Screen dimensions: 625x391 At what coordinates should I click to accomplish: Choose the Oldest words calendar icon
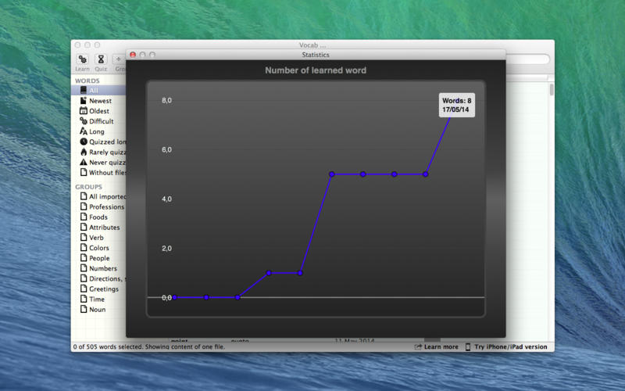pyautogui.click(x=84, y=111)
